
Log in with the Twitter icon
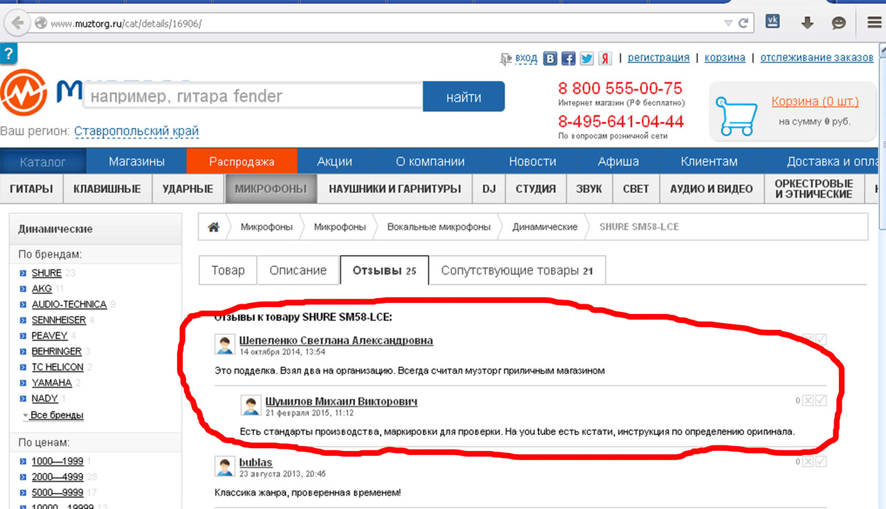(586, 59)
